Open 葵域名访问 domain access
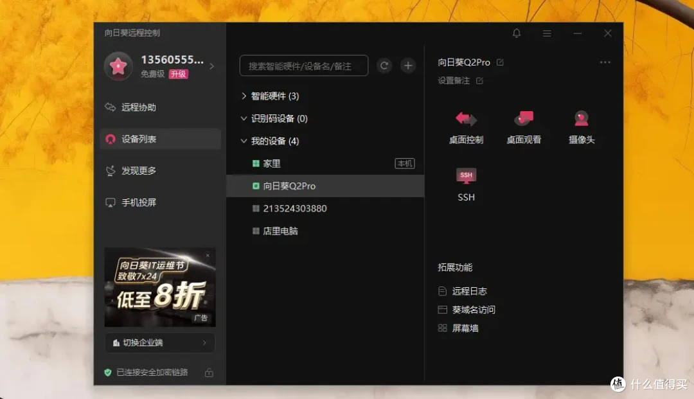Screen dimensions: 694x399 (467, 310)
